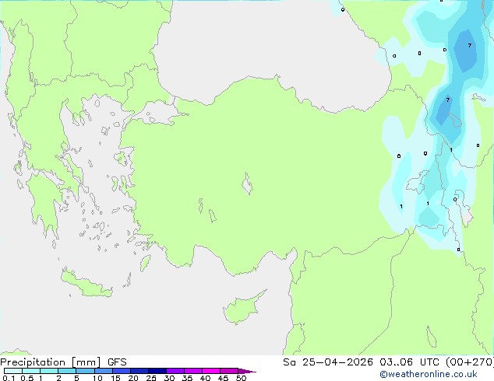Select the 2–5 mm legend color swatch
Viewport: 494px width, 381px height.
tap(67, 371)
